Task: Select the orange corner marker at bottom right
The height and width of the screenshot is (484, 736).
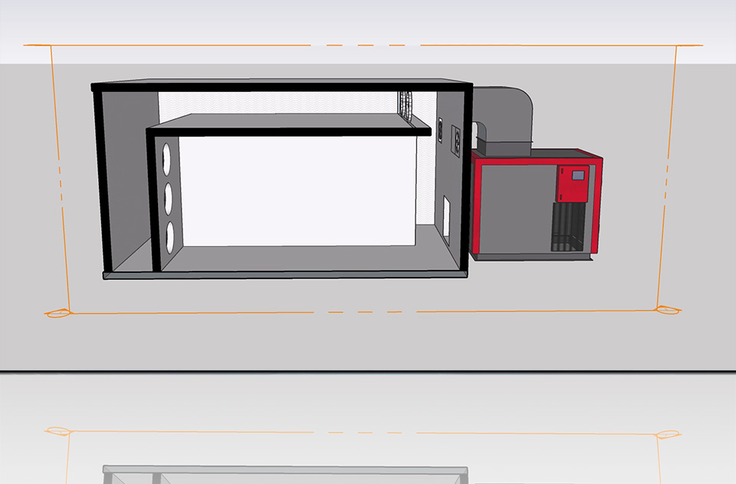Action: [x=666, y=309]
